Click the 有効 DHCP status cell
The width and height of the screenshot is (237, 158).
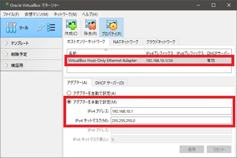pyautogui.click(x=211, y=61)
